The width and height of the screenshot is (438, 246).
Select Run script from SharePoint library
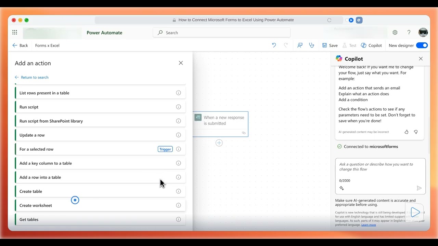(x=100, y=121)
